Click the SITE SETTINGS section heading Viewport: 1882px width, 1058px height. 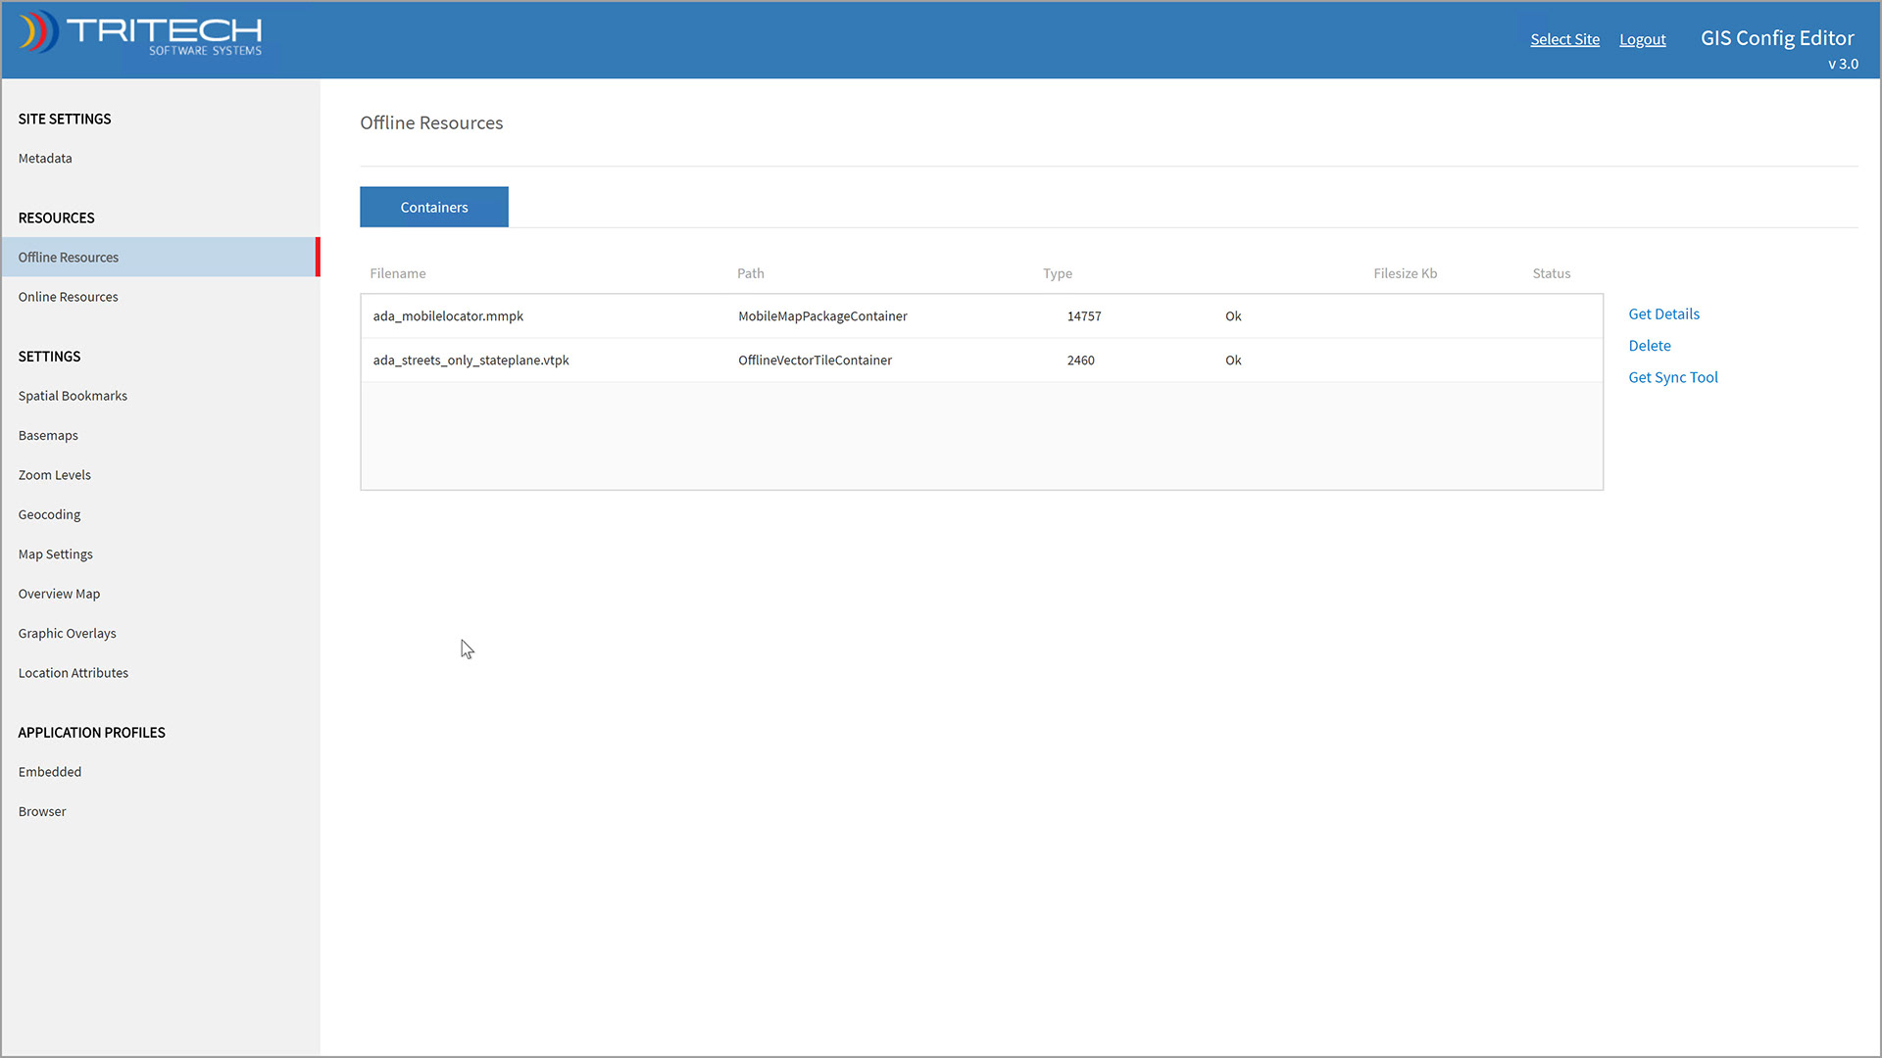[x=65, y=119]
